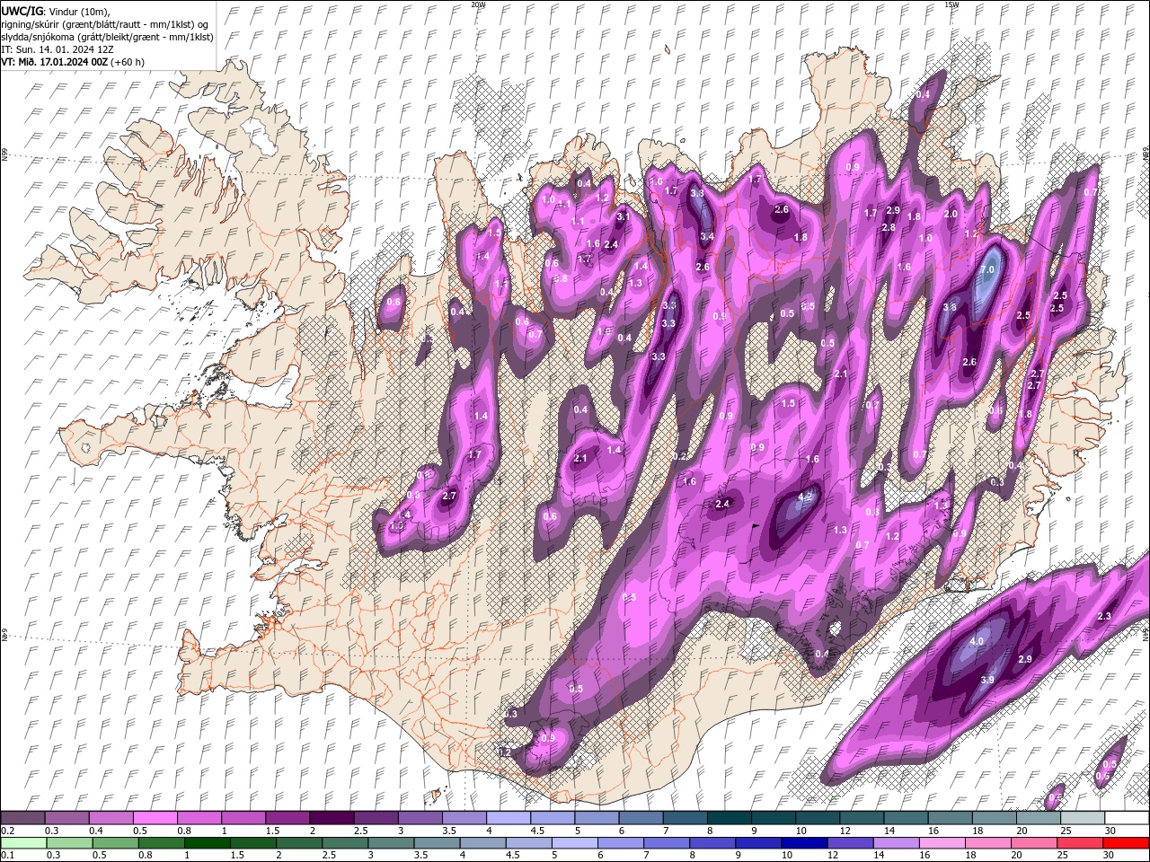Select the 3.8 value on the map
This screenshot has width=1150, height=862.
click(950, 307)
